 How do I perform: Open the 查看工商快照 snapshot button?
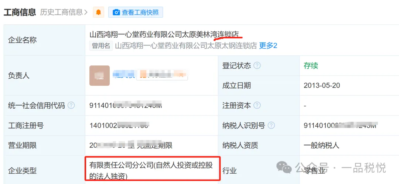[136, 12]
